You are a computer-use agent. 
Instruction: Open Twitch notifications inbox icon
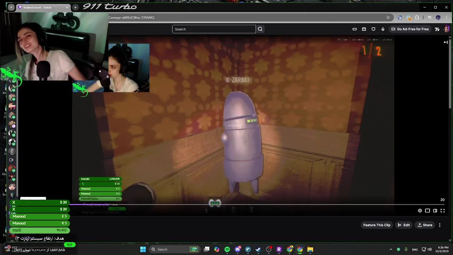(x=364, y=29)
